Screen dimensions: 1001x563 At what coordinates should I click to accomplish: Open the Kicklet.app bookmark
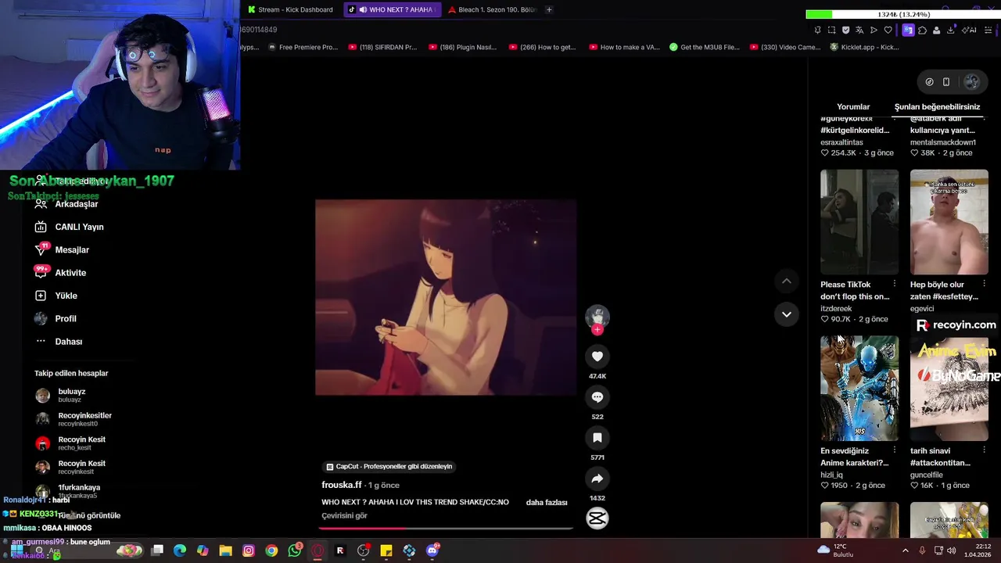864,47
